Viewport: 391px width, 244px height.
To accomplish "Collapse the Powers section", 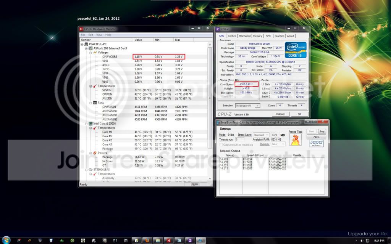I will click(x=90, y=153).
